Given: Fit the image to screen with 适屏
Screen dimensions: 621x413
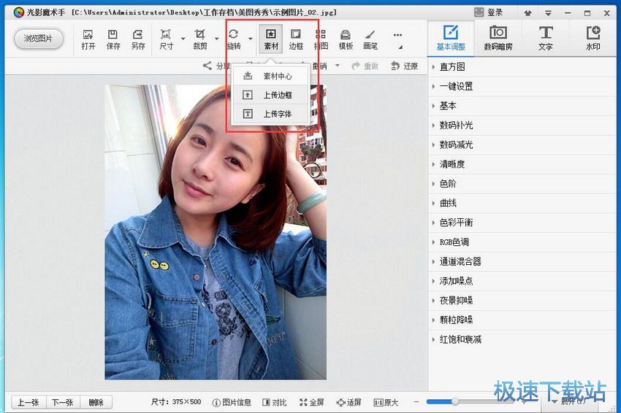Looking at the screenshot, I should 348,402.
